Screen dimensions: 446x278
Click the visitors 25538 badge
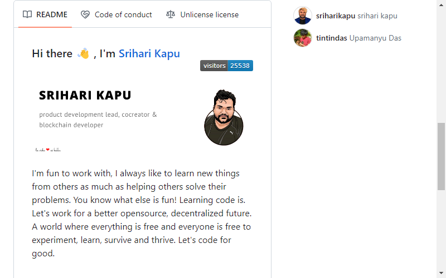click(x=226, y=66)
